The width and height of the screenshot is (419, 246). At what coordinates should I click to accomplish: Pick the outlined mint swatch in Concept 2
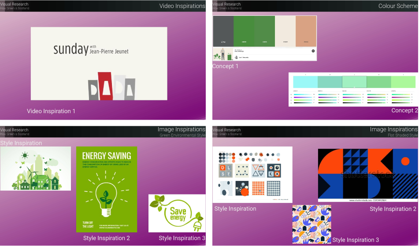tap(354, 82)
